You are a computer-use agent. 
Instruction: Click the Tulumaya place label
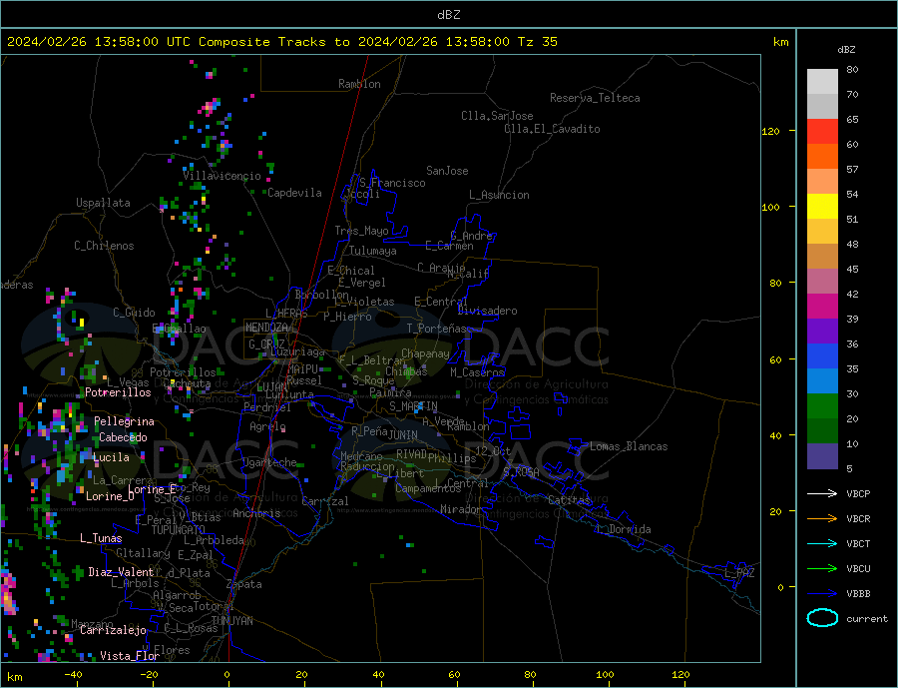pos(373,251)
